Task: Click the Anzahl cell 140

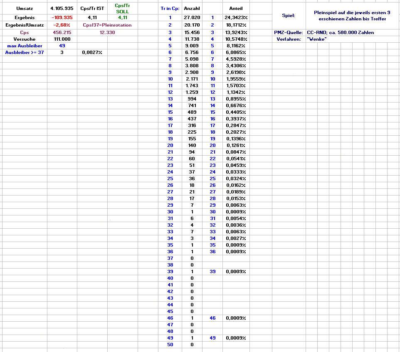Action: pyautogui.click(x=192, y=145)
